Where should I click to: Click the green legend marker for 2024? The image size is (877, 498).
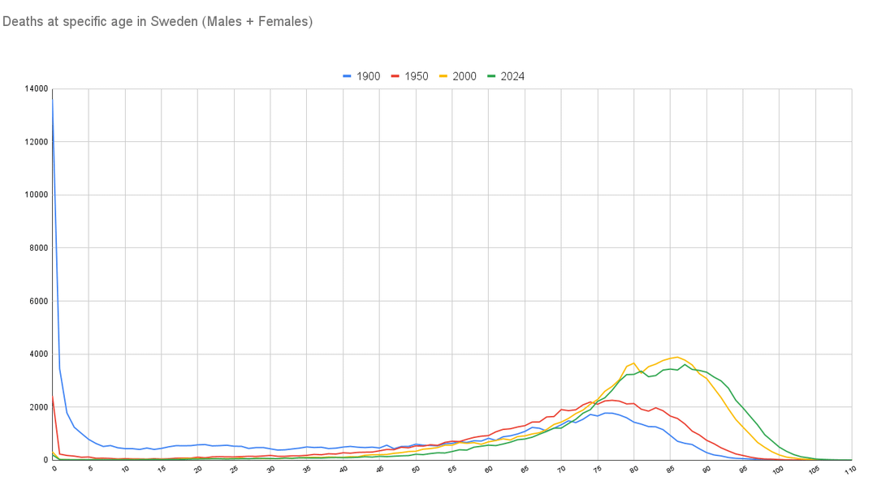click(492, 76)
